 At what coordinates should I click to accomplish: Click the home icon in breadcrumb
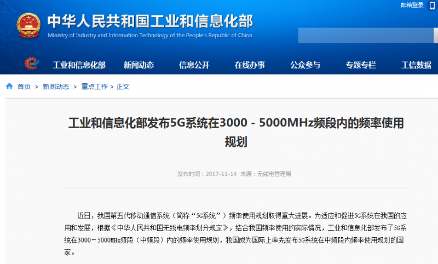[x=10, y=87]
